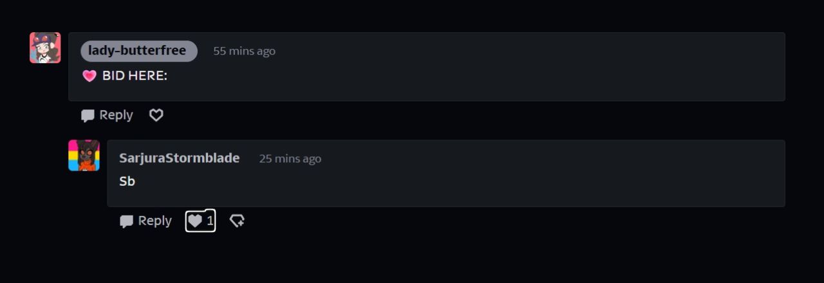Open lady-butterfree's avatar picture
Viewport: 824px width, 283px height.
45,48
